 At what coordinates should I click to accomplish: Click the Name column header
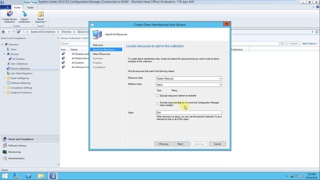[74, 49]
